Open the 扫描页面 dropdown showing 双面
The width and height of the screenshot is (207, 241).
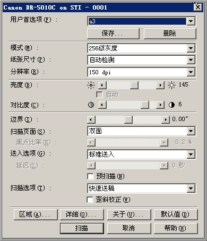(142, 131)
